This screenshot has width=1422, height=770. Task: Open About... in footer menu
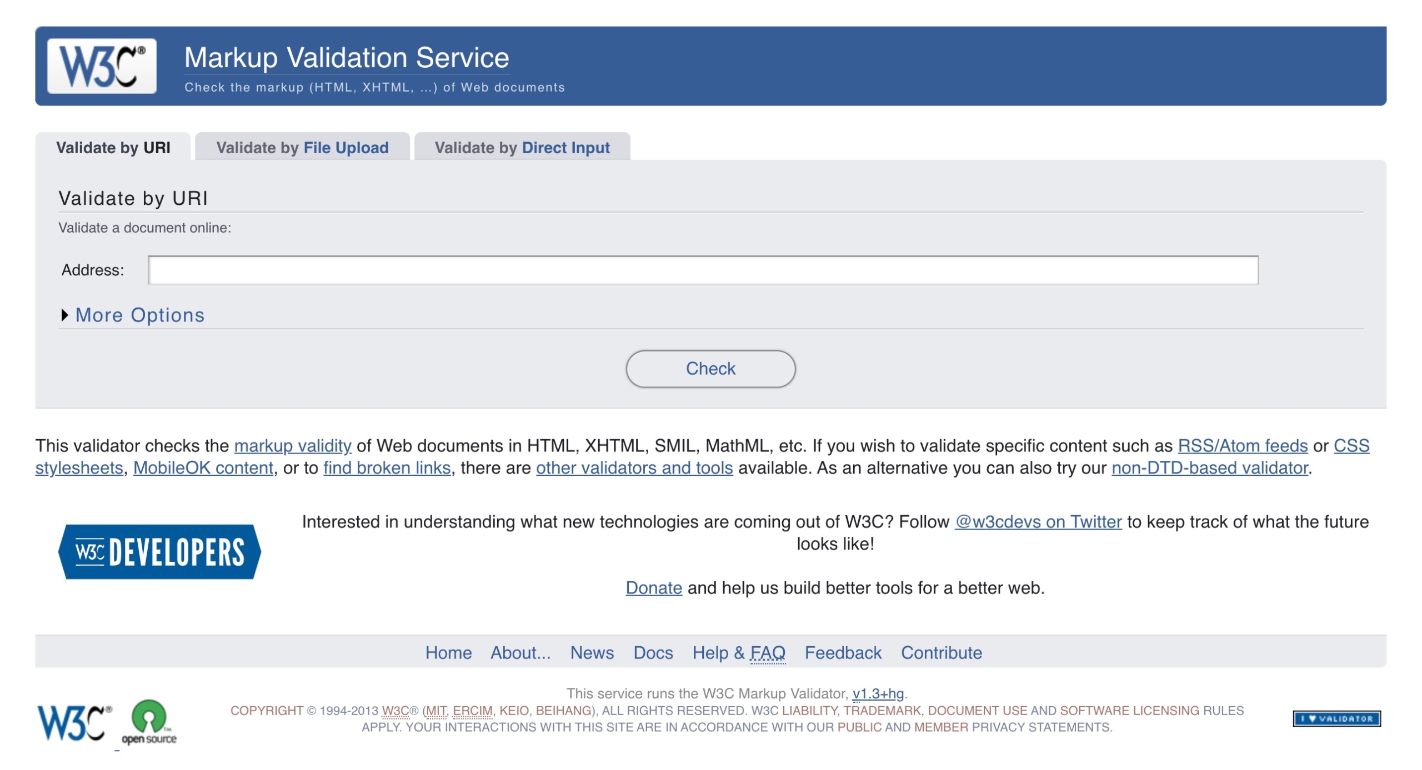(x=520, y=653)
